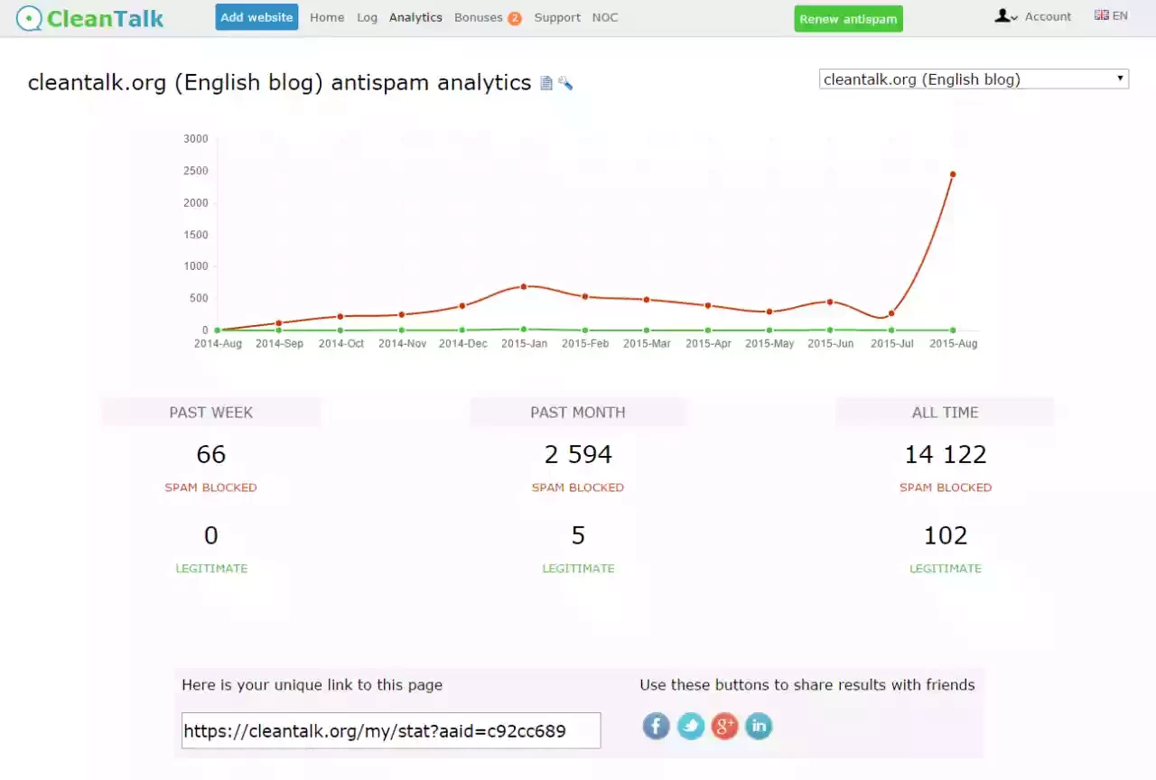Image resolution: width=1156 pixels, height=780 pixels.
Task: Go to the Support page
Action: point(557,17)
